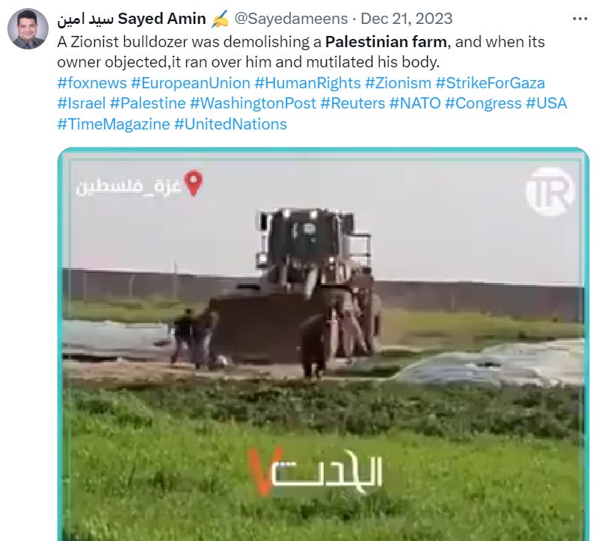Open the #Reuters hashtag
This screenshot has height=541, width=596.
click(353, 103)
